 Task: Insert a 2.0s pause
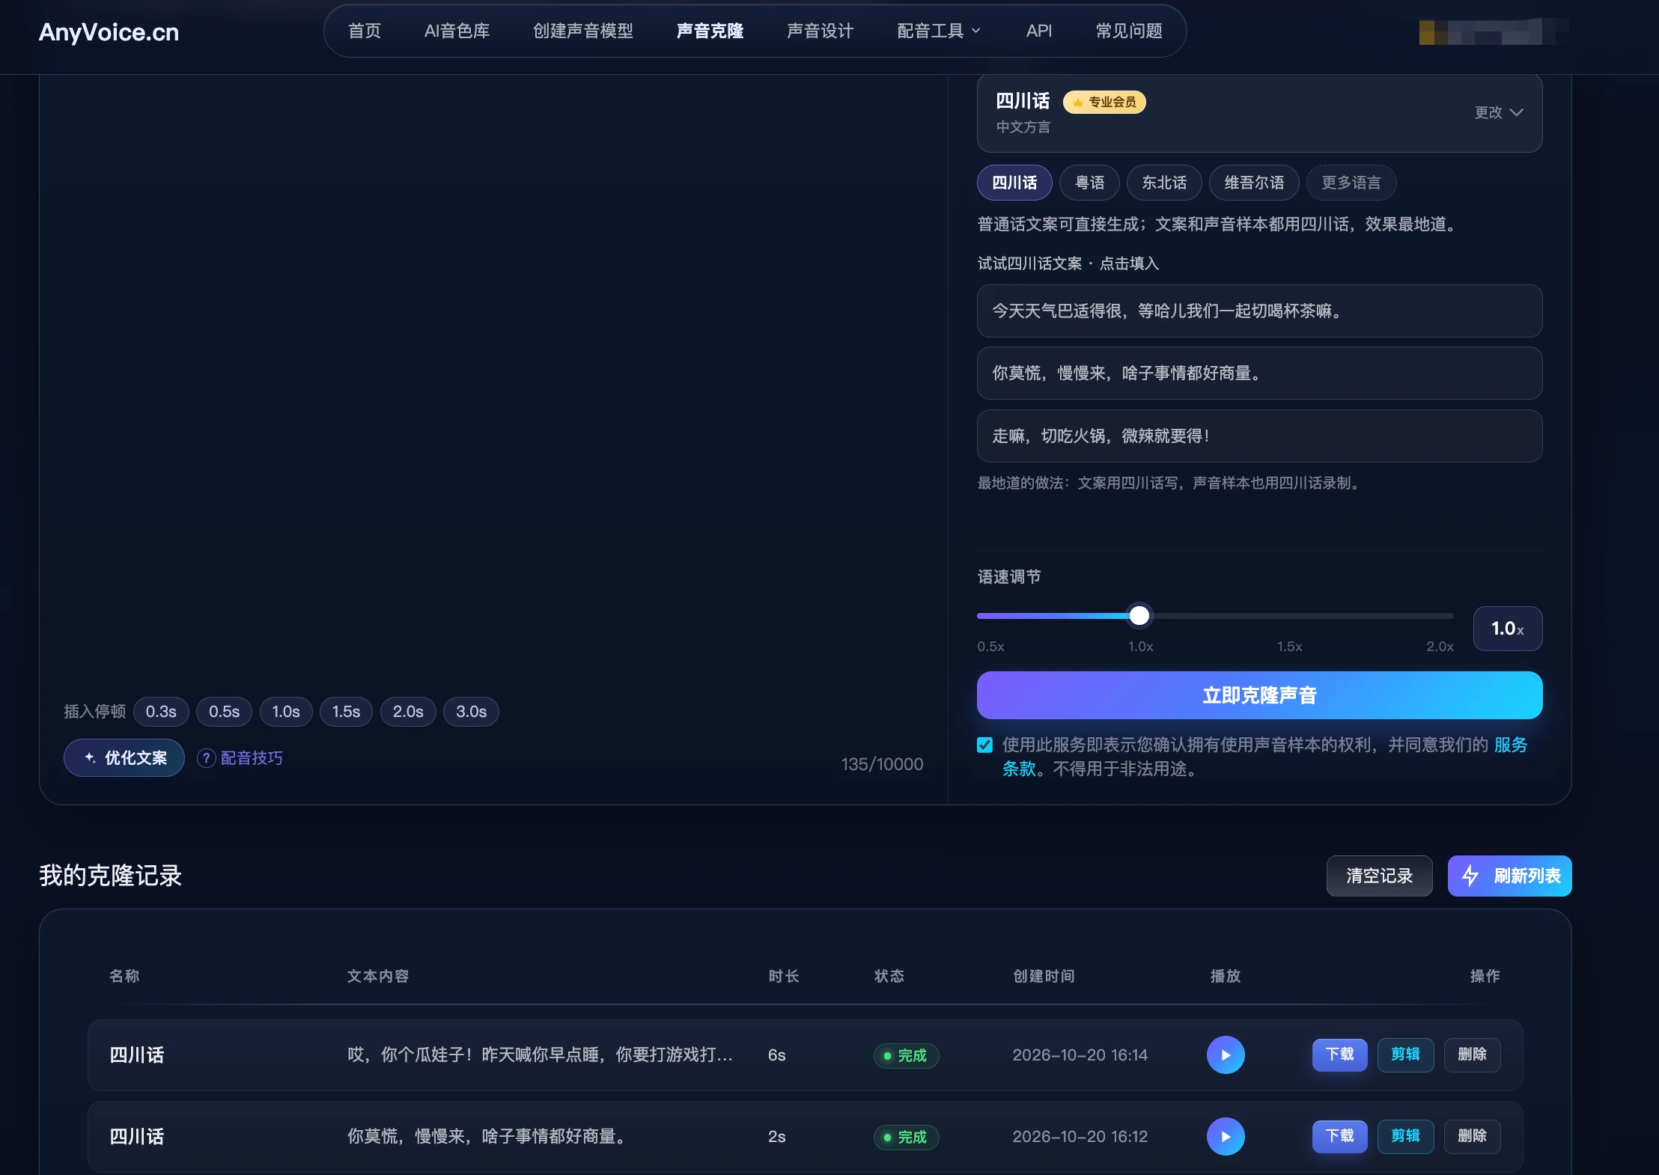click(408, 712)
